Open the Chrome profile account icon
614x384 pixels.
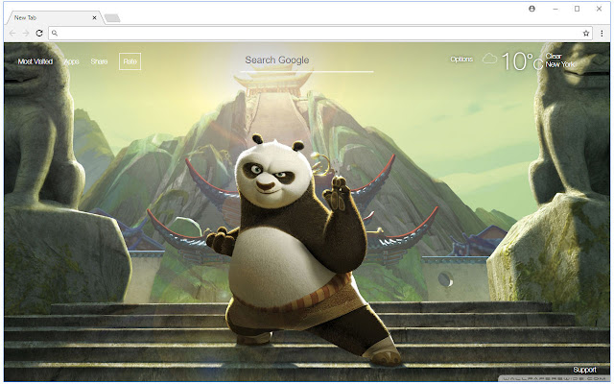tap(531, 9)
